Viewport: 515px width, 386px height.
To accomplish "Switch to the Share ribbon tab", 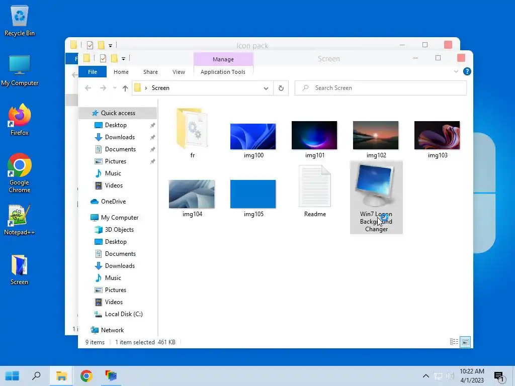I will click(x=150, y=71).
